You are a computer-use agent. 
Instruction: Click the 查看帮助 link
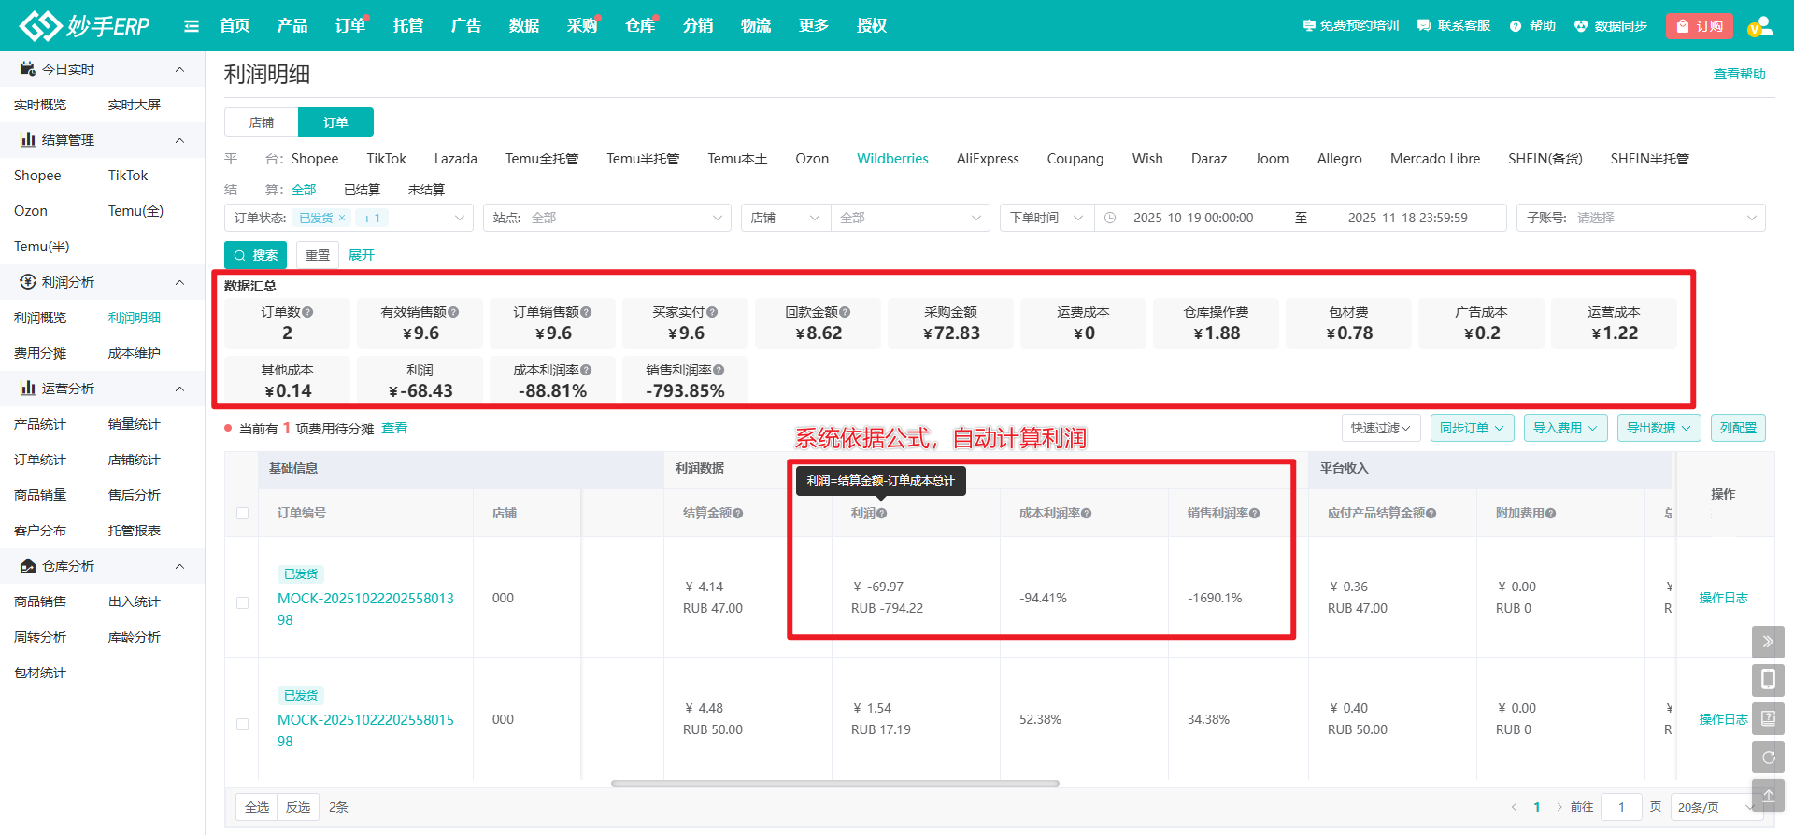[1739, 74]
